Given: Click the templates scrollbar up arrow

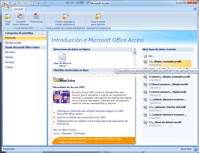Looking at the screenshot, I should [135, 49].
